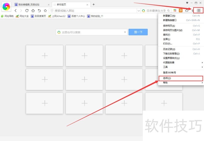Click the browser back arrow
The image size is (204, 141).
[16, 11]
